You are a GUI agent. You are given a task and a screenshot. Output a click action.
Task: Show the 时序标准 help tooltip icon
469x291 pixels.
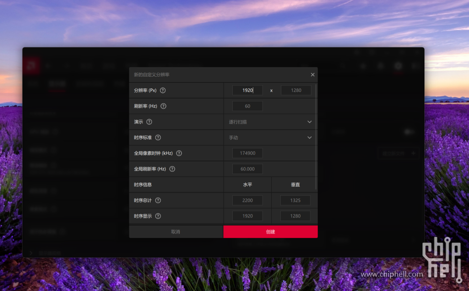pyautogui.click(x=158, y=137)
